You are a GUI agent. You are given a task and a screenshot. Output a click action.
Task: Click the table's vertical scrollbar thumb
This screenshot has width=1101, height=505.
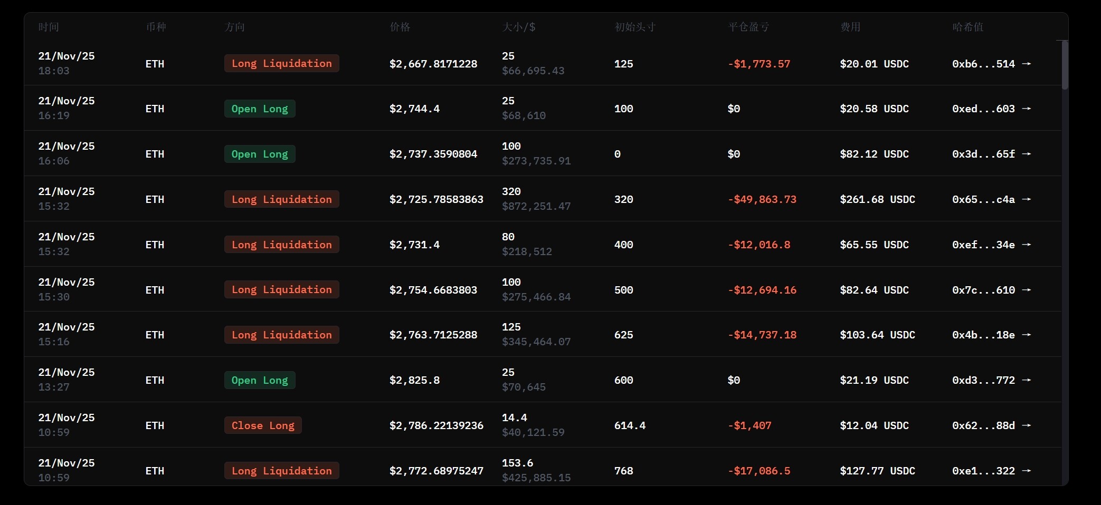click(1065, 65)
